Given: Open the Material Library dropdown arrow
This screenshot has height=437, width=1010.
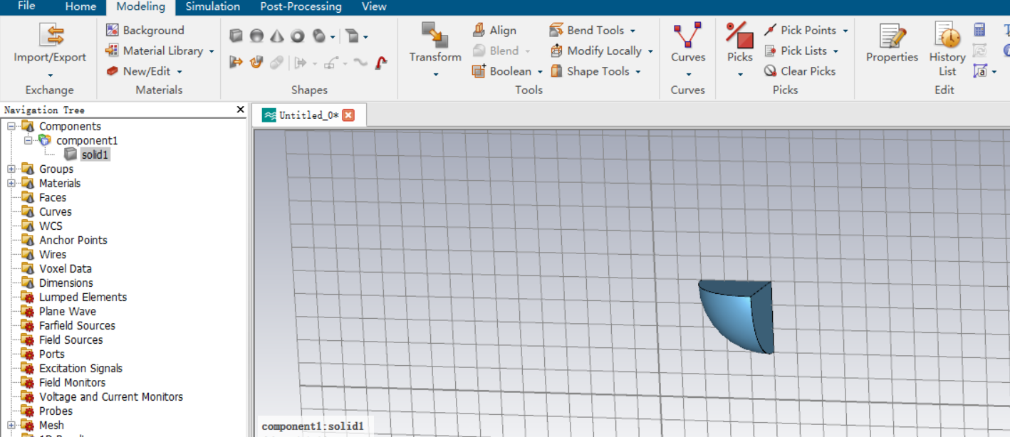Looking at the screenshot, I should tap(212, 51).
